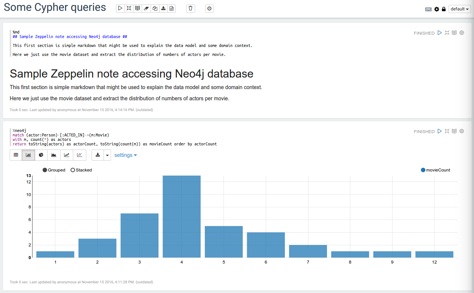Click FINISHED status of neo4j paragraph
This screenshot has height=293, width=474.
pyautogui.click(x=424, y=132)
